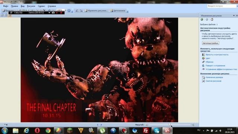Click the camera snapshot icon on recorder bar
Viewport: 238px width, 134px height.
(x=53, y=13)
